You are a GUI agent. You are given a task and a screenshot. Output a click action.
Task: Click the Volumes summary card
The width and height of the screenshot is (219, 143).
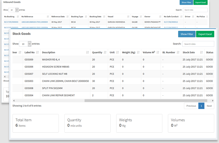coord(191,123)
